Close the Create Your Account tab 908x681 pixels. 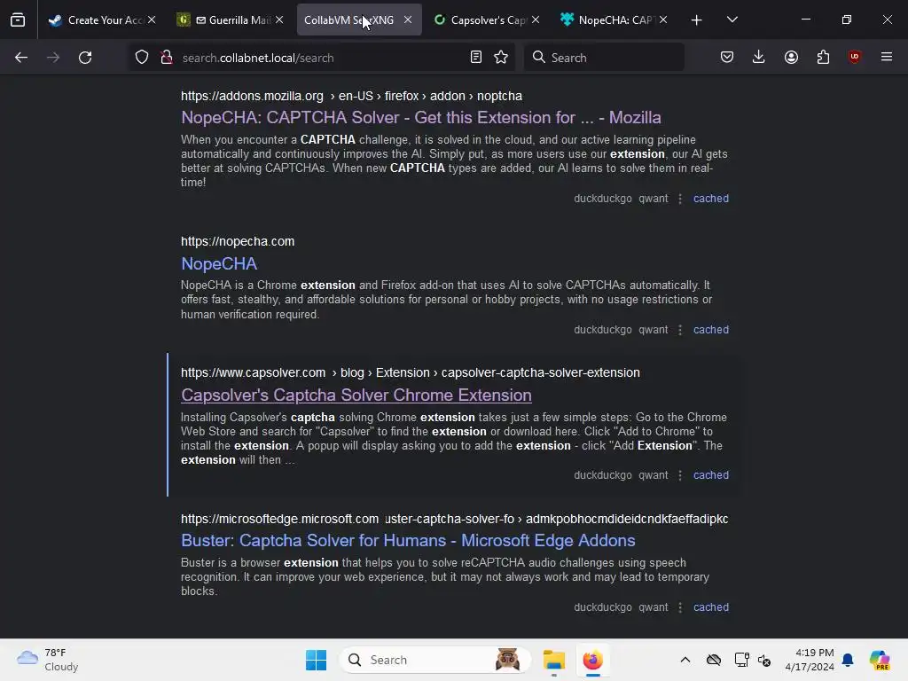[x=152, y=20]
